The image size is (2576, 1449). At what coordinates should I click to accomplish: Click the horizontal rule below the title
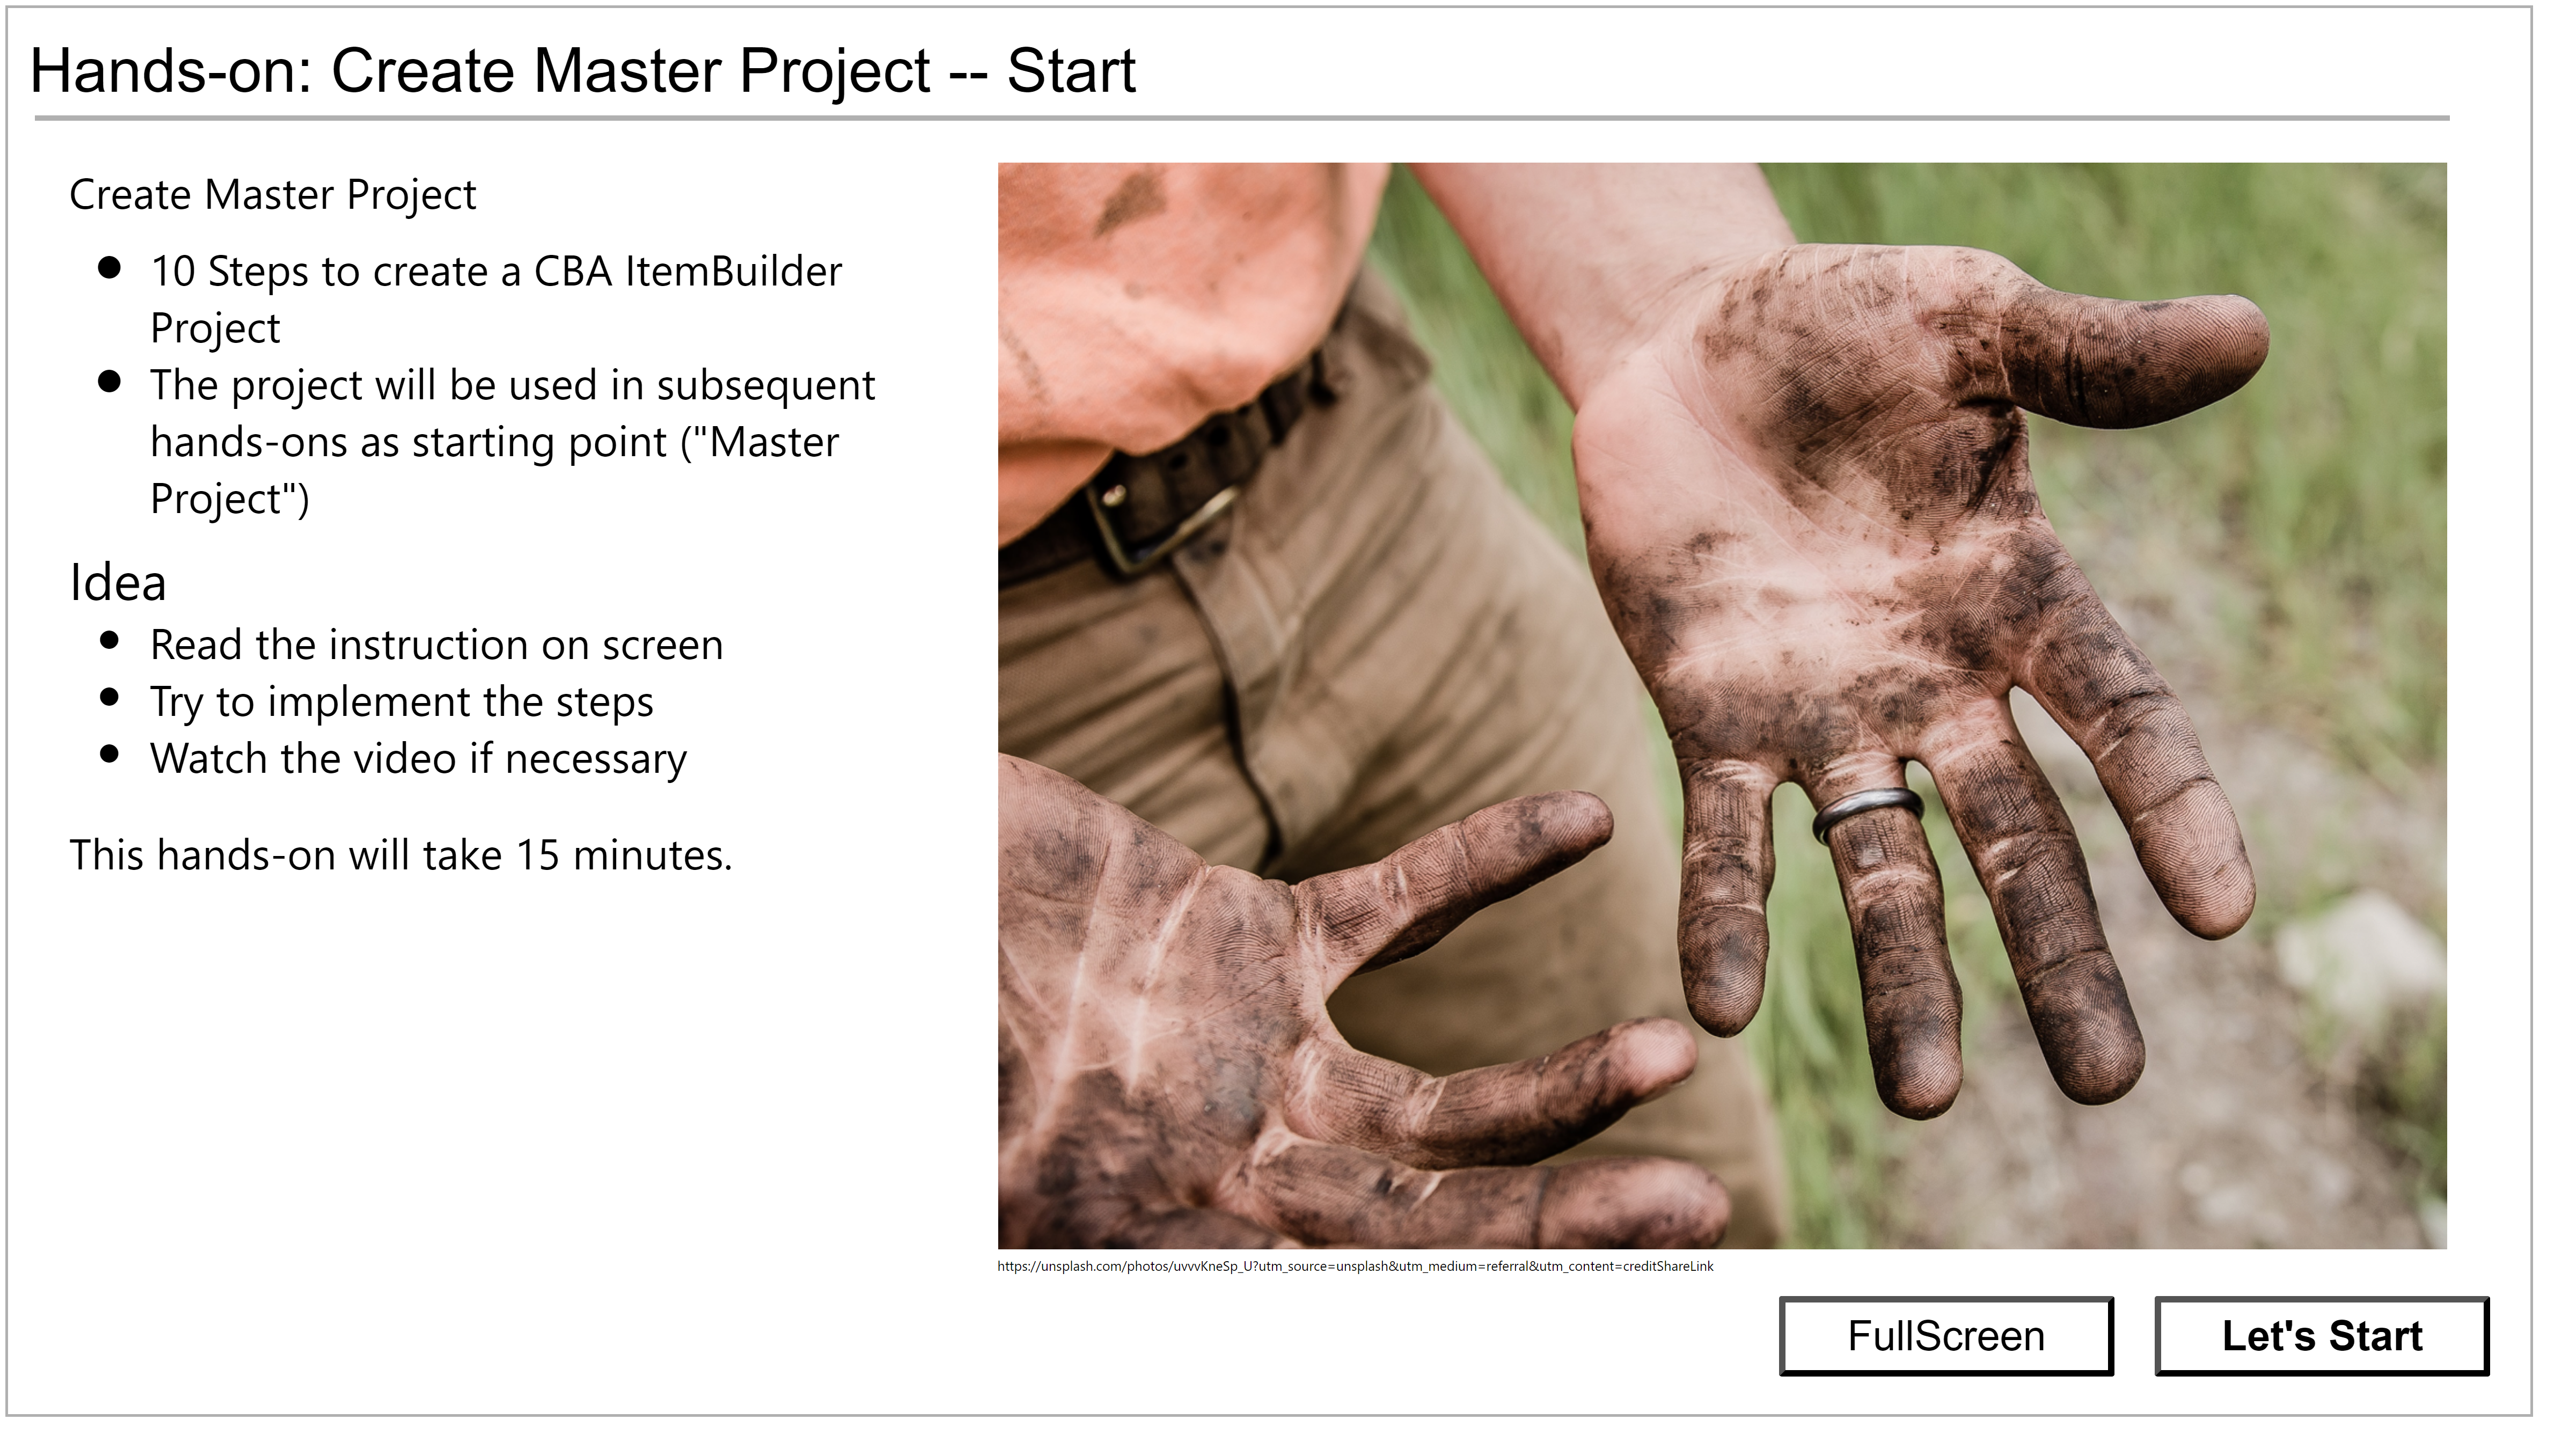[x=1242, y=118]
